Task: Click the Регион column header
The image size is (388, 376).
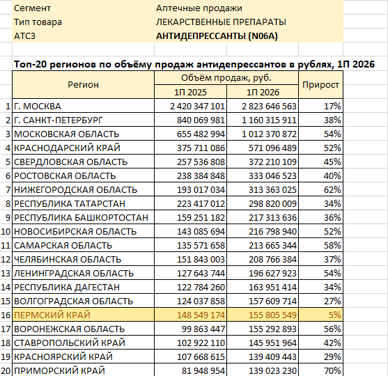Action: click(83, 85)
